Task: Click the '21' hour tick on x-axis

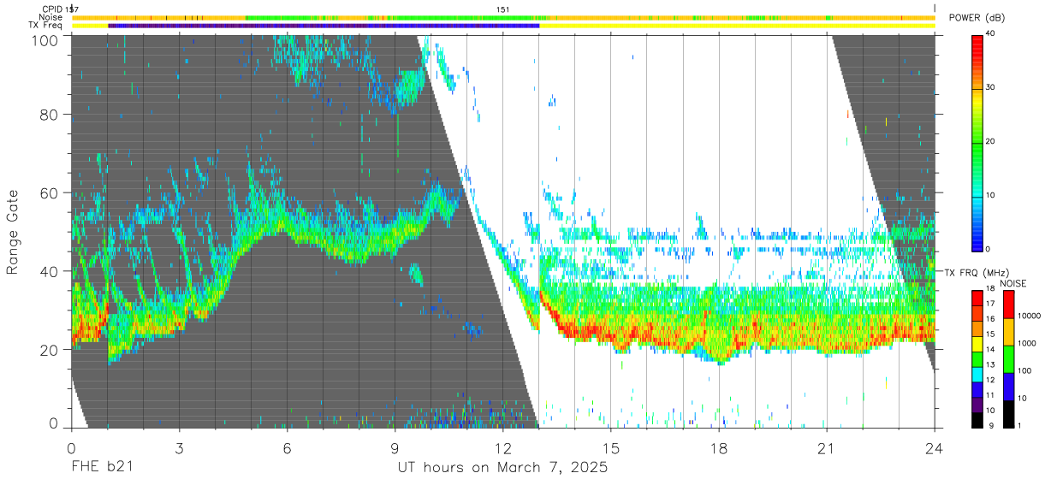Action: (827, 448)
